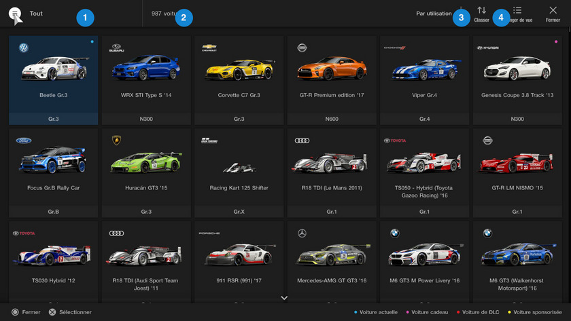This screenshot has height=321, width=571.
Task: Click the Fermer X icon at top right
Action: 553,11
